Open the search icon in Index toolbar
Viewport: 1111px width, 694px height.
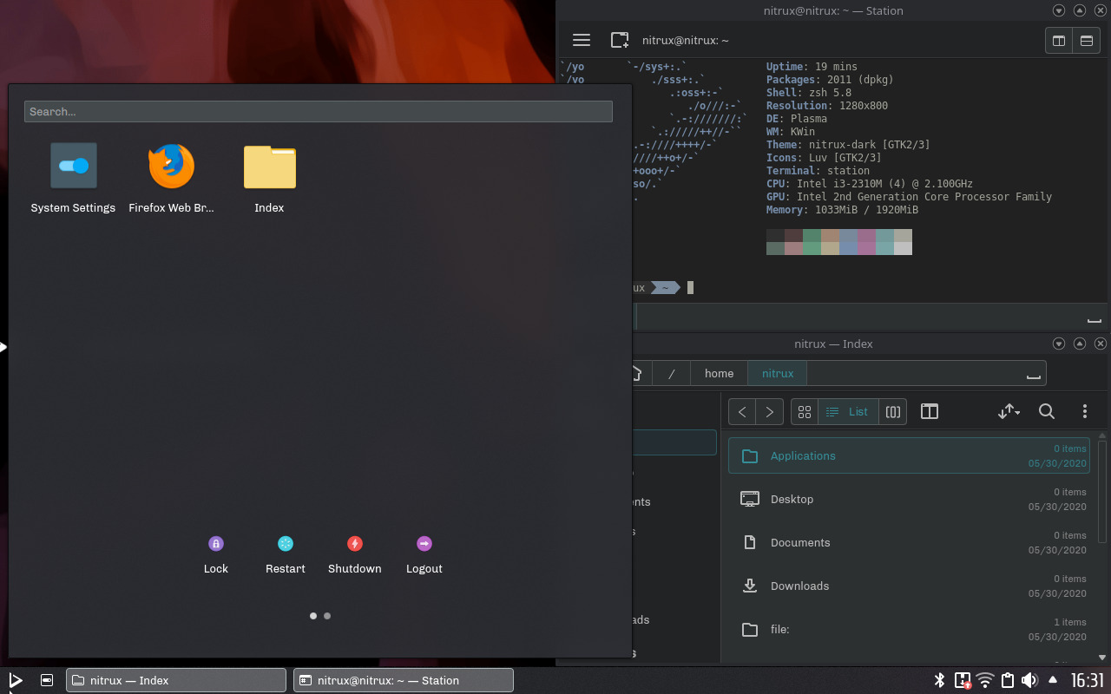click(x=1047, y=411)
